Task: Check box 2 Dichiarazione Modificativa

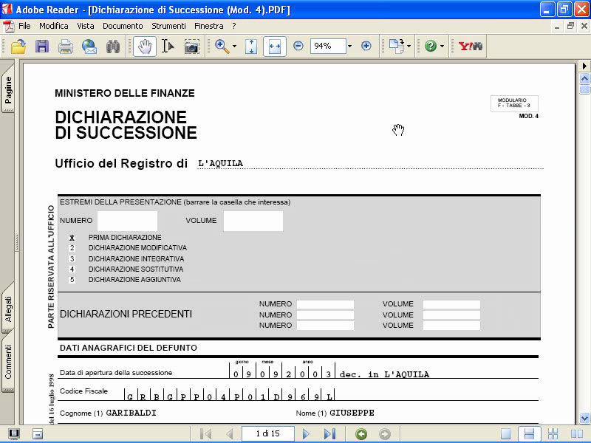Action: click(72, 248)
